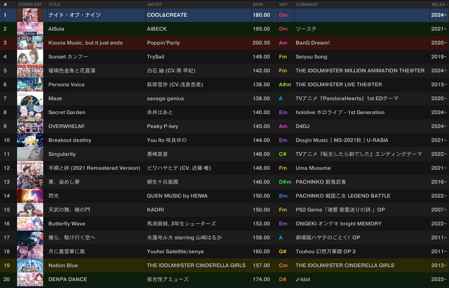Click cover art of Nation Blue
Image resolution: width=449 pixels, height=288 pixels.
click(30, 265)
